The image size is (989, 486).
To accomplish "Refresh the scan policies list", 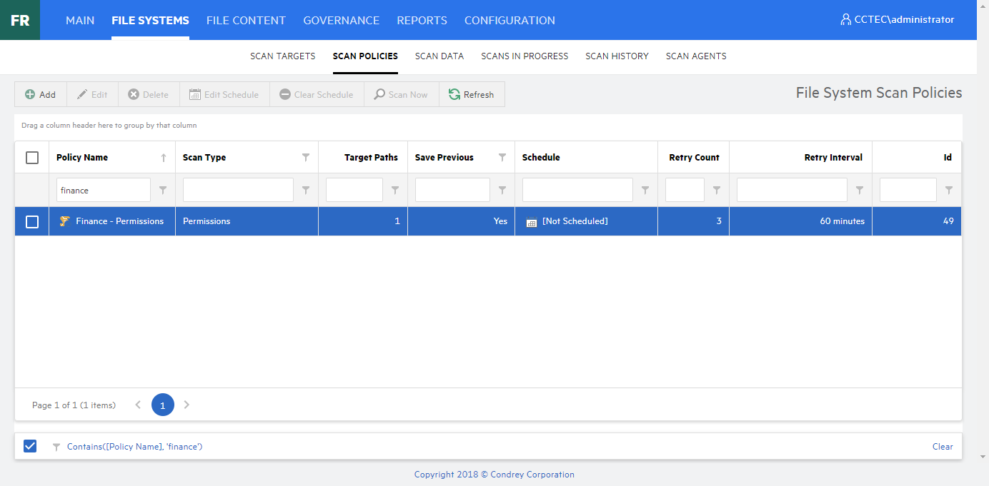I will [472, 94].
